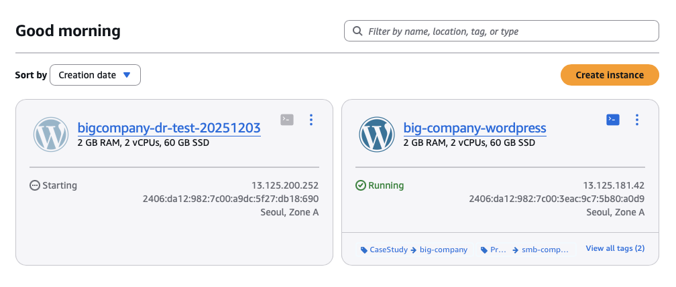Launch SSH terminal for big-company-wordpress
This screenshot has height=287, width=676.
(x=612, y=120)
